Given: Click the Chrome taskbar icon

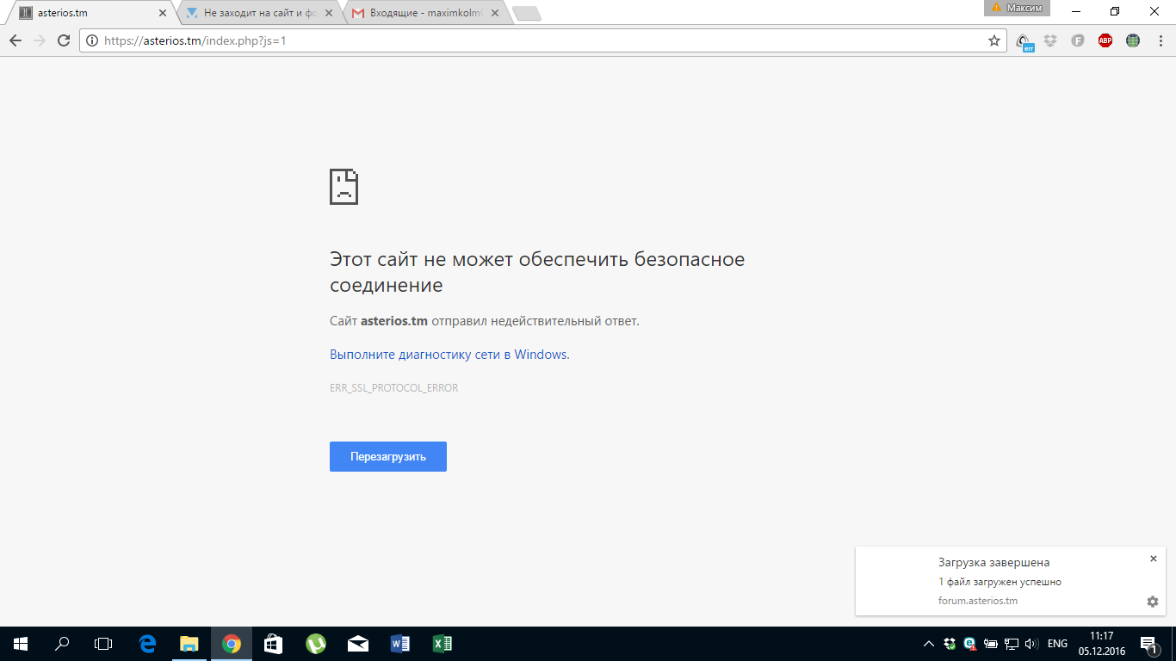Looking at the screenshot, I should point(232,643).
